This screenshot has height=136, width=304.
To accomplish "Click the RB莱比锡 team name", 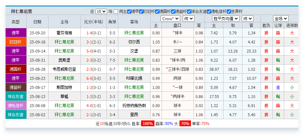I will click(134, 78).
